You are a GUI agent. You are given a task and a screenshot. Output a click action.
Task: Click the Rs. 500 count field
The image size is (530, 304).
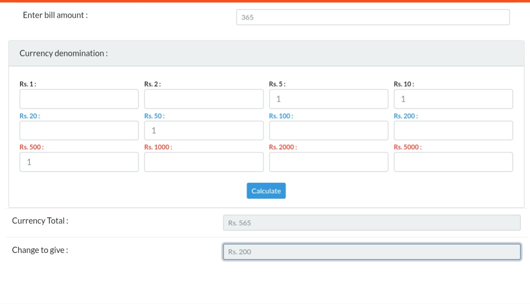79,162
